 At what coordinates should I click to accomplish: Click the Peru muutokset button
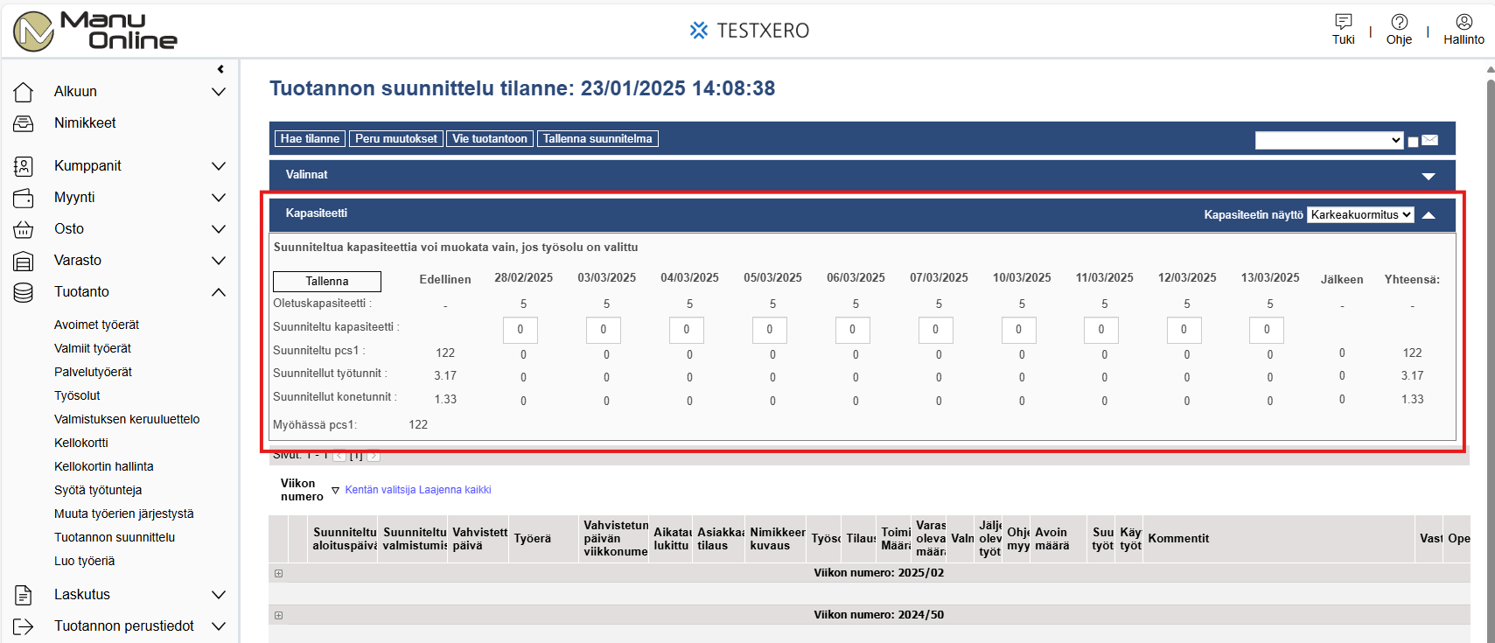pyautogui.click(x=396, y=139)
